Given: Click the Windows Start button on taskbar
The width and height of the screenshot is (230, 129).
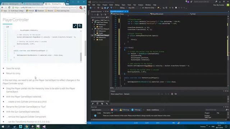Looking at the screenshot, I should [3, 126].
